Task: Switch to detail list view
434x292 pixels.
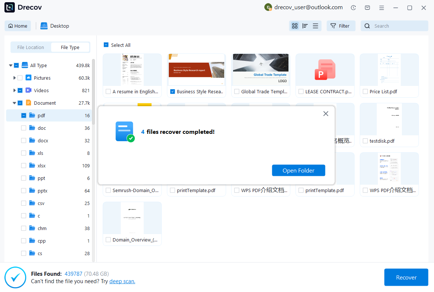Action: [305, 26]
